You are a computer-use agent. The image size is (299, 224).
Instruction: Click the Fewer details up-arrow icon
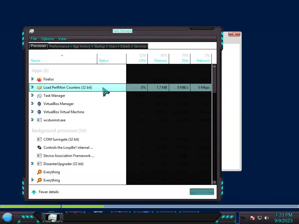click(x=34, y=192)
